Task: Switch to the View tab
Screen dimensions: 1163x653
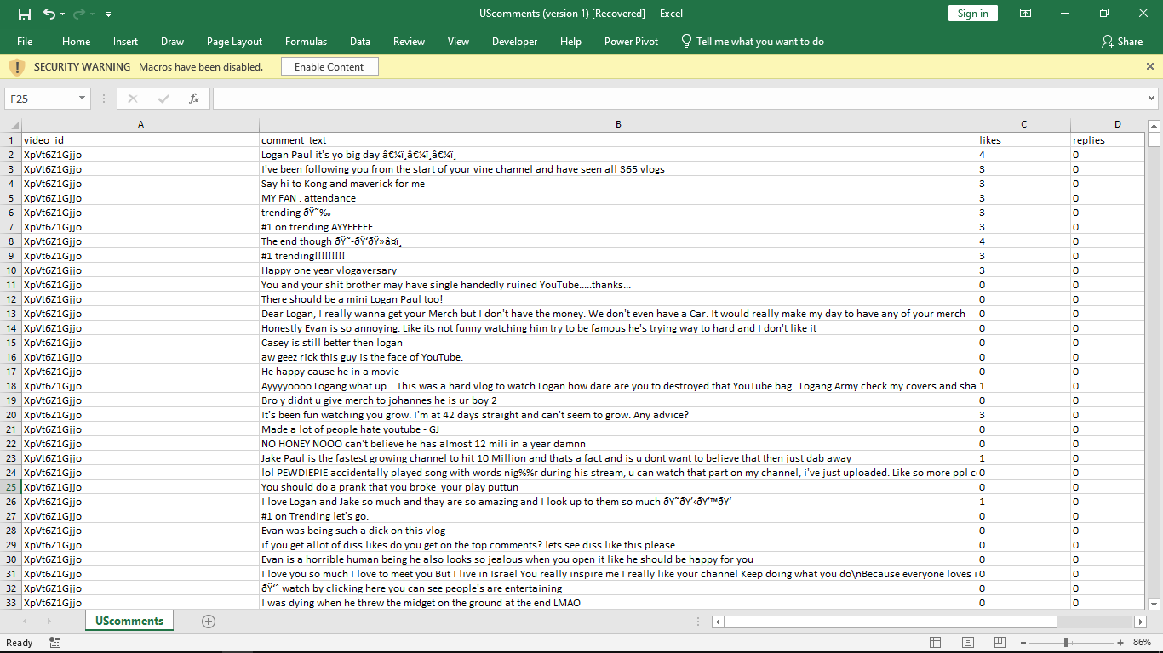Action: 458,42
